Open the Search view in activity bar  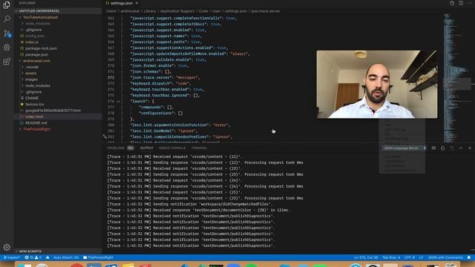pos(7,19)
